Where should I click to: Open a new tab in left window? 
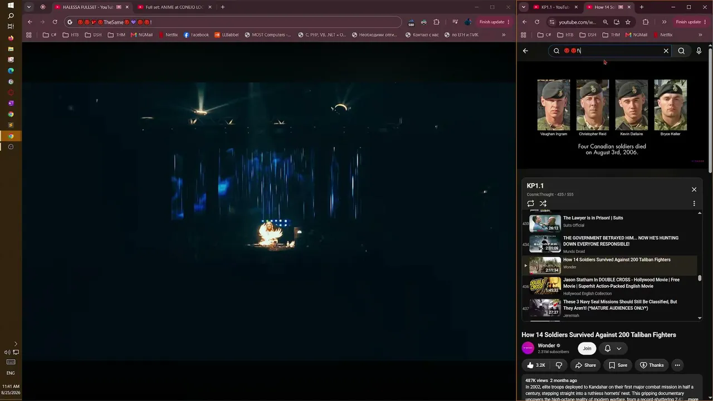pyautogui.click(x=223, y=7)
